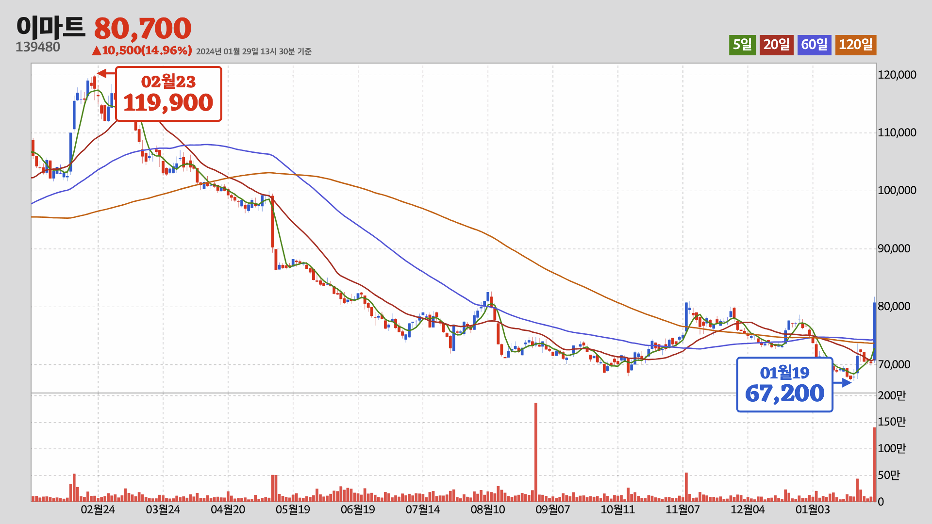Click the volume axis label 150만
The width and height of the screenshot is (932, 524).
(x=892, y=422)
